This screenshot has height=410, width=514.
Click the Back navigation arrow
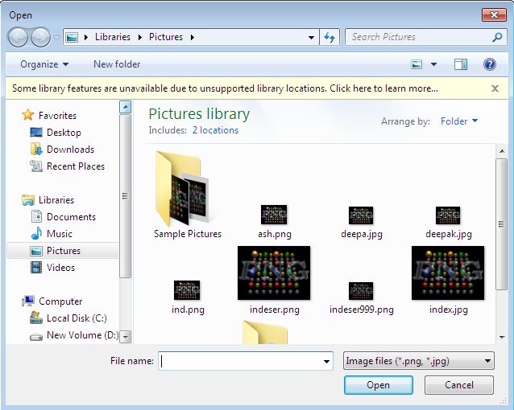point(18,37)
